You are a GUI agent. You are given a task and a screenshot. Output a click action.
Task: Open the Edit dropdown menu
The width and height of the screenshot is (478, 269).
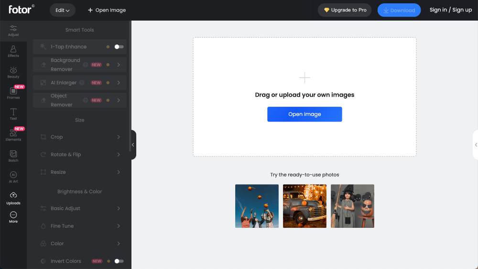tap(63, 10)
